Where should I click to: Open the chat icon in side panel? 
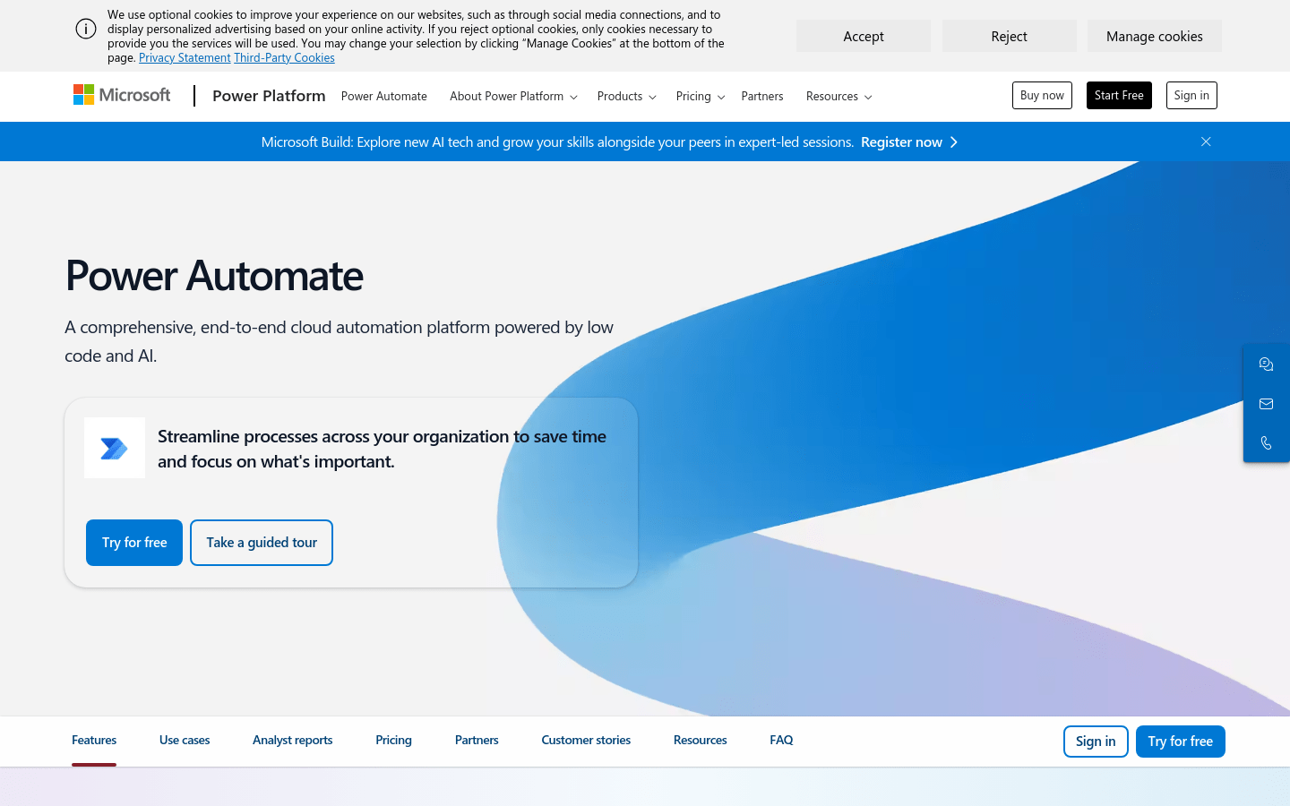tap(1266, 364)
